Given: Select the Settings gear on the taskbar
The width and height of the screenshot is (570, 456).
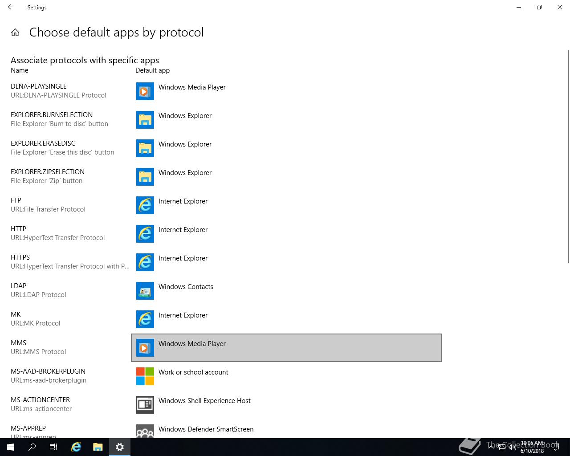Looking at the screenshot, I should pos(120,447).
